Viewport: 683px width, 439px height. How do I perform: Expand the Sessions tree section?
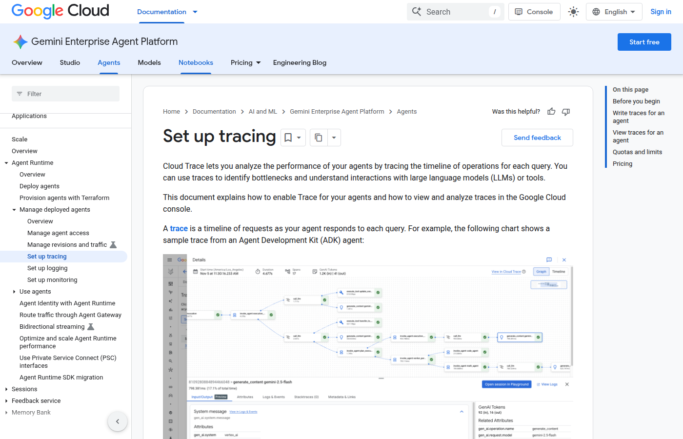(x=6, y=389)
